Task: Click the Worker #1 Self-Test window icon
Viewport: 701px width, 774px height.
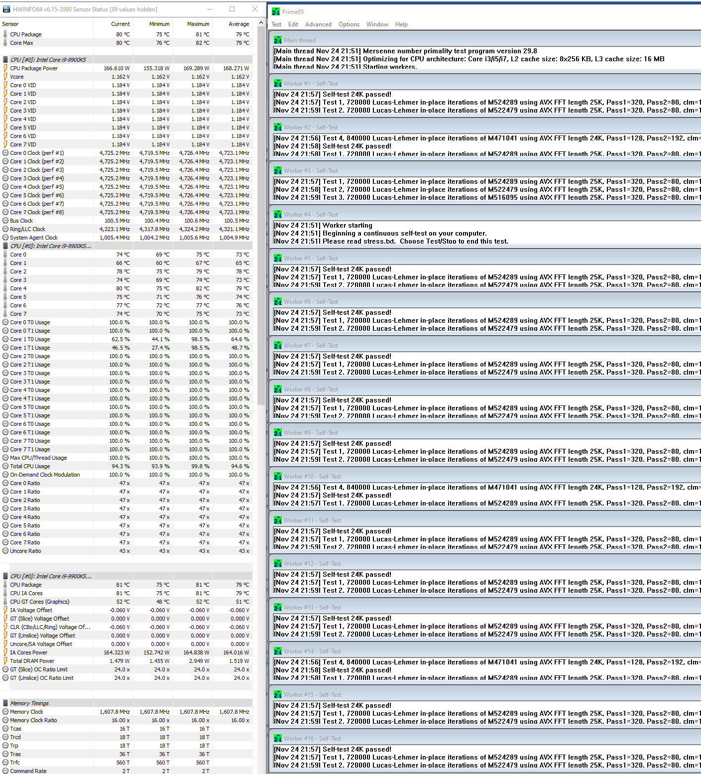Action: coord(278,84)
